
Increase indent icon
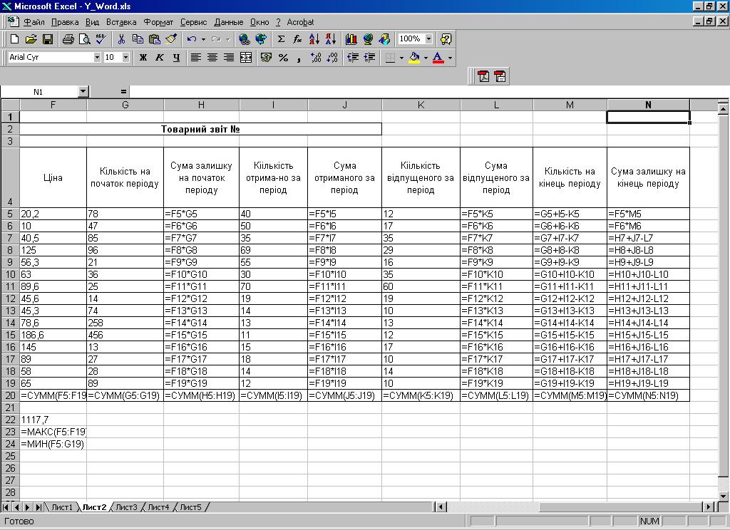click(x=370, y=57)
